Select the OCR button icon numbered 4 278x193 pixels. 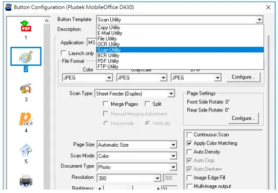(26, 119)
